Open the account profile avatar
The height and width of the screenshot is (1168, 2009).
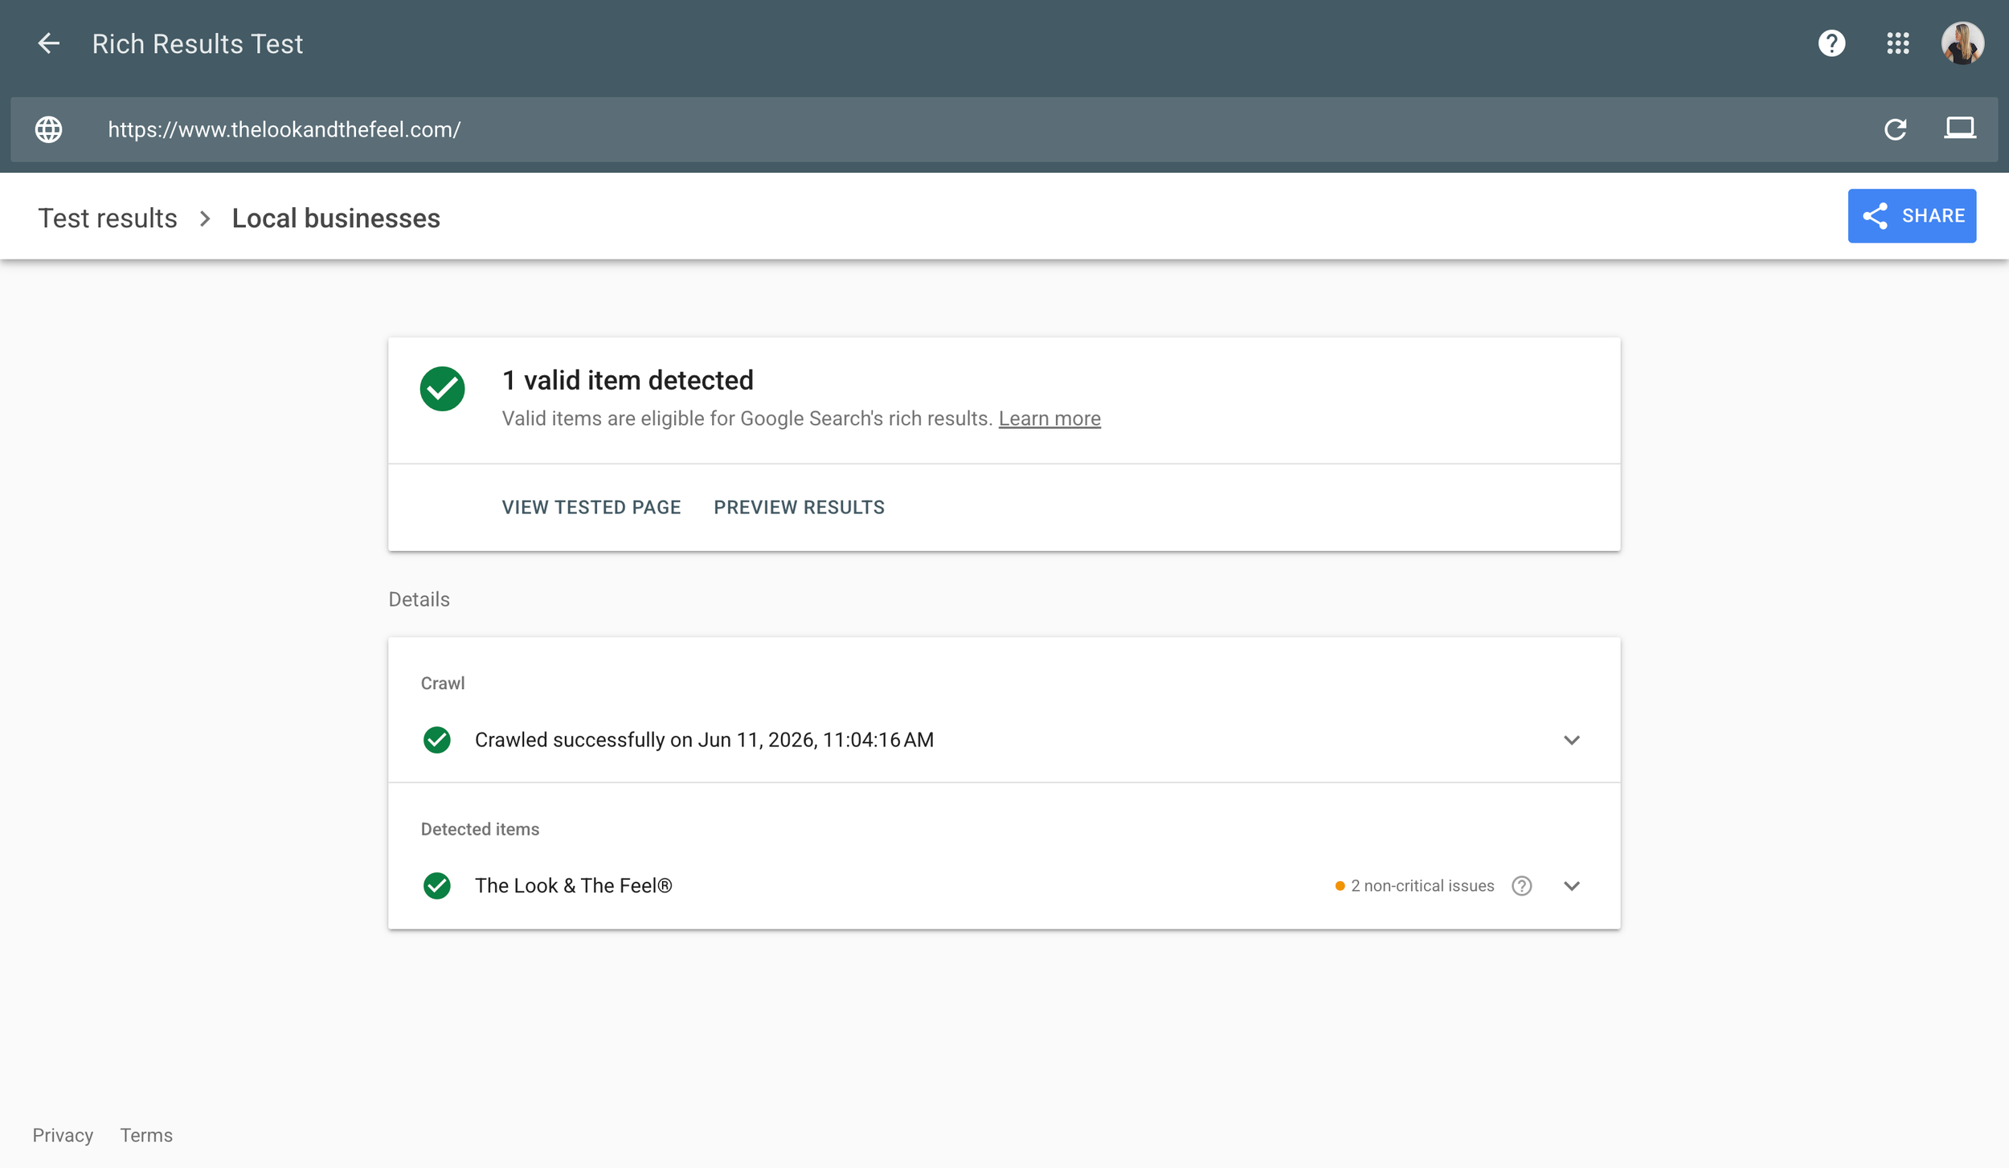click(1962, 43)
